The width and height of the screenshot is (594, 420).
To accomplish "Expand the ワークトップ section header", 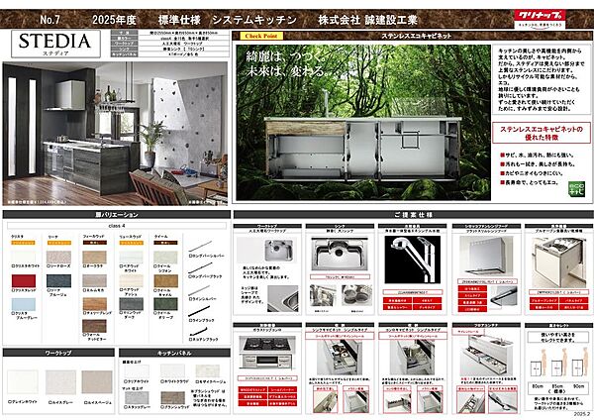I will (57, 353).
